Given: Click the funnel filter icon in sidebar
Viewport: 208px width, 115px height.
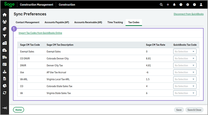Looking at the screenshot, I should (4, 36).
